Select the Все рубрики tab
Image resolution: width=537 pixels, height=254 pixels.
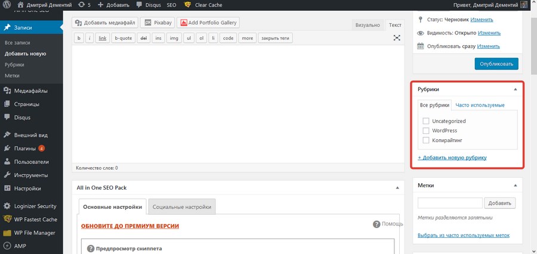coord(434,105)
